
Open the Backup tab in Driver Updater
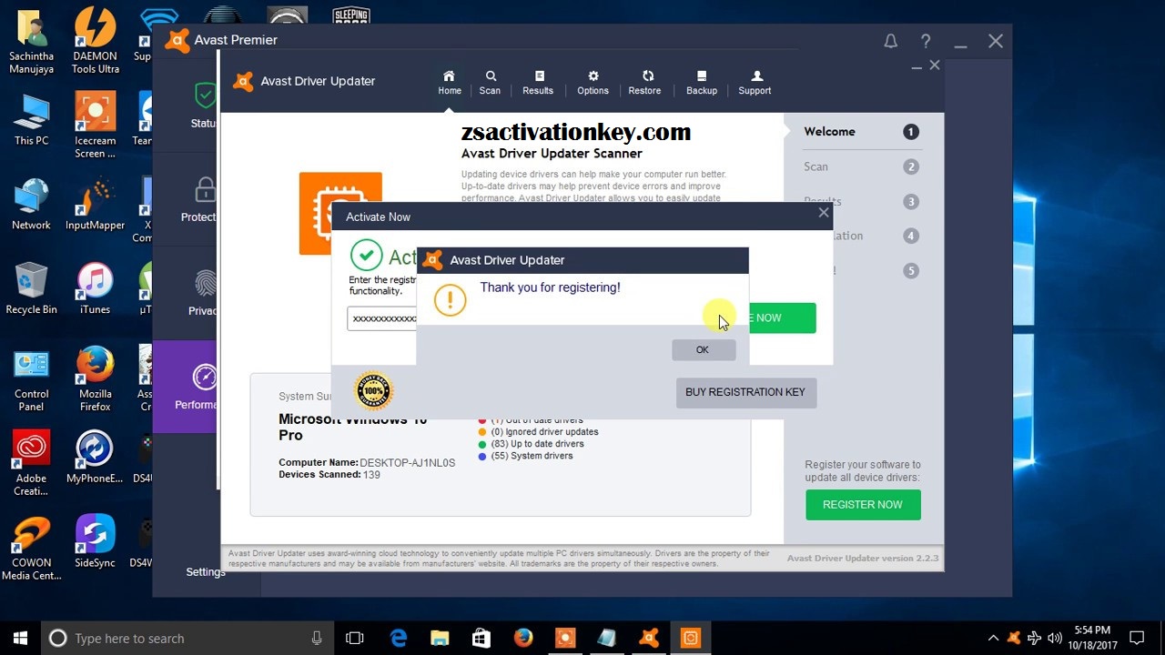click(702, 82)
